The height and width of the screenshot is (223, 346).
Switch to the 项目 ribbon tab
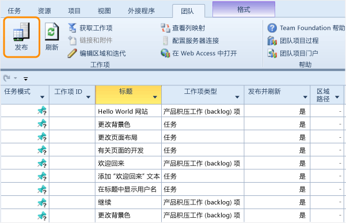[x=74, y=11]
